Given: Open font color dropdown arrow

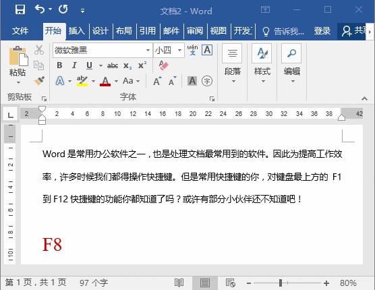Looking at the screenshot, I should tap(116, 82).
